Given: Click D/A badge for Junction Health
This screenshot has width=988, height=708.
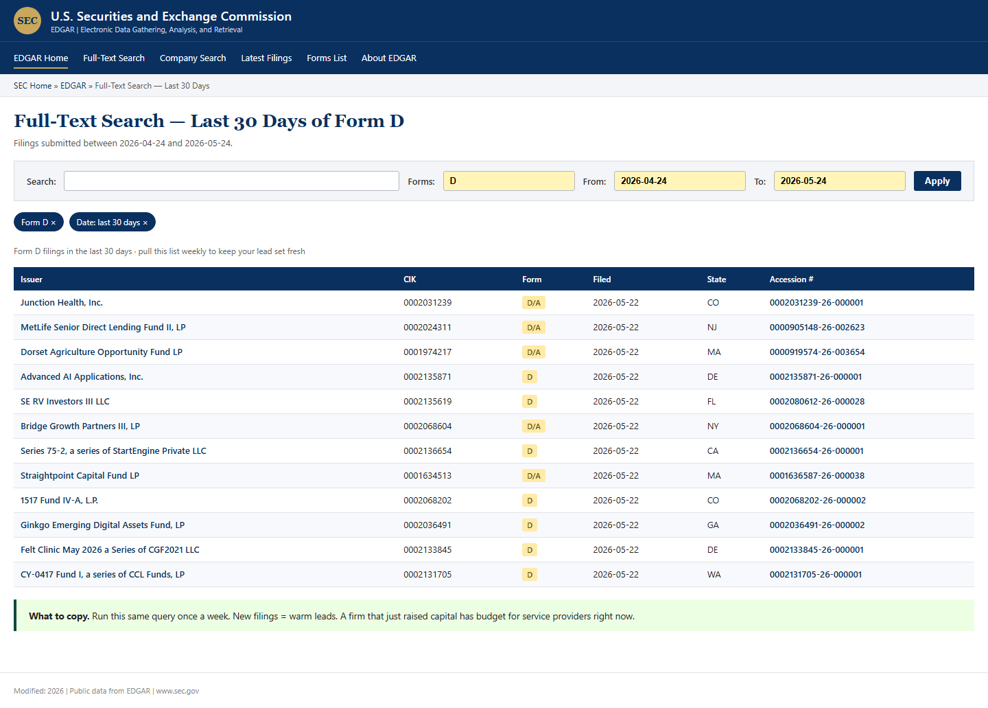Looking at the screenshot, I should (x=534, y=303).
